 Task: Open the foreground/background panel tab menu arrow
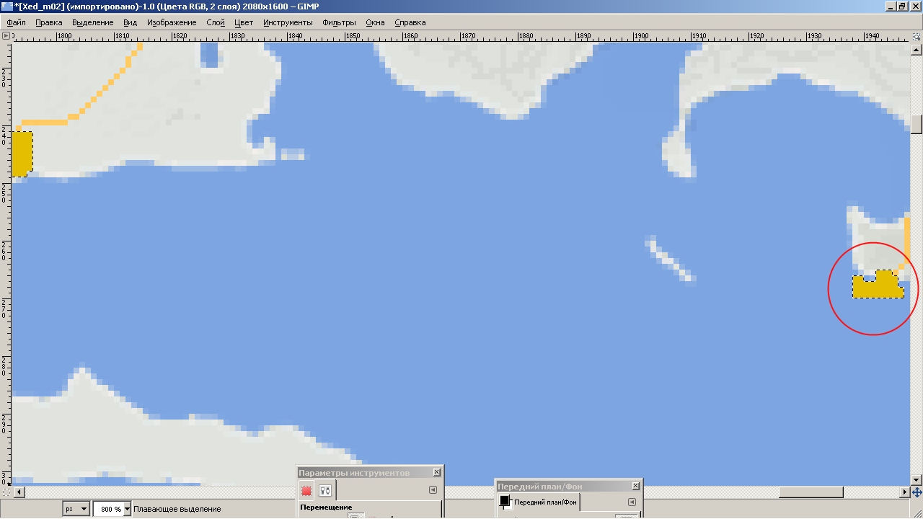[x=632, y=502]
